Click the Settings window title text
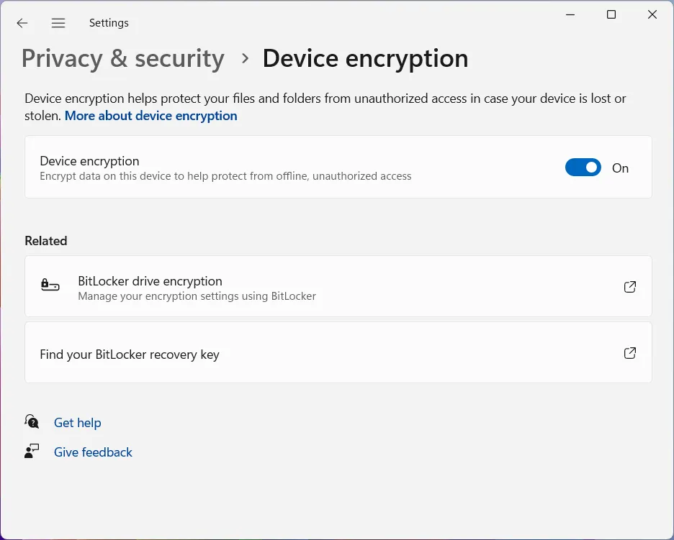The height and width of the screenshot is (540, 674). click(109, 23)
